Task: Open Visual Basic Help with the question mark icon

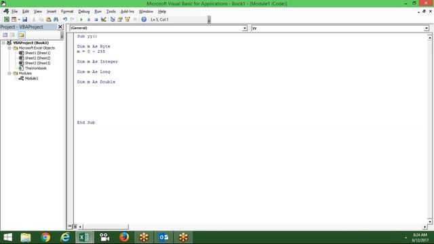Action: pos(144,20)
